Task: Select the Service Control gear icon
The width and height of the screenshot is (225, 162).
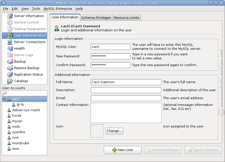Action: (x=10, y=22)
